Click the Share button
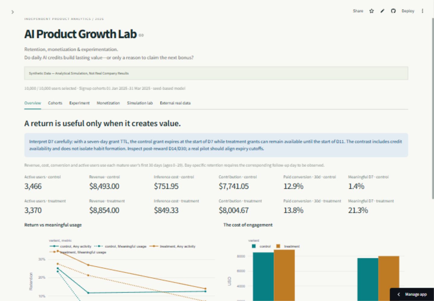434x301 pixels. (x=358, y=11)
